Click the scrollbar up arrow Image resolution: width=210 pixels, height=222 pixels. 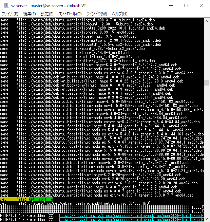tap(207, 21)
